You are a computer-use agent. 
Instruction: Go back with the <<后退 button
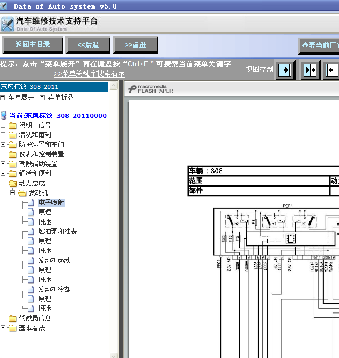88,45
